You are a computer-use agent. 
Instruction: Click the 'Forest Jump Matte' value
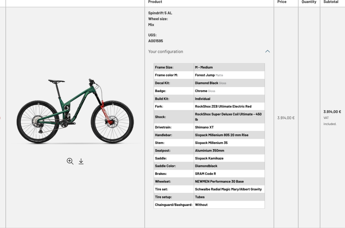coord(209,75)
